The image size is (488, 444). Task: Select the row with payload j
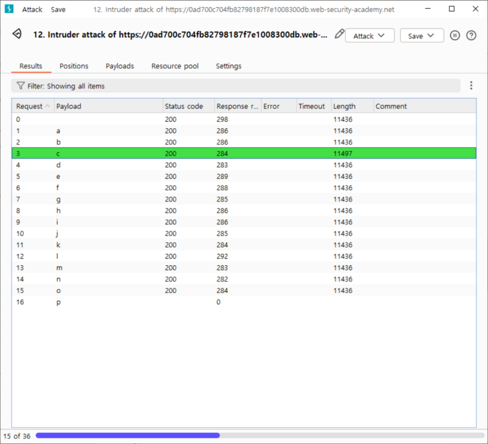pos(244,234)
